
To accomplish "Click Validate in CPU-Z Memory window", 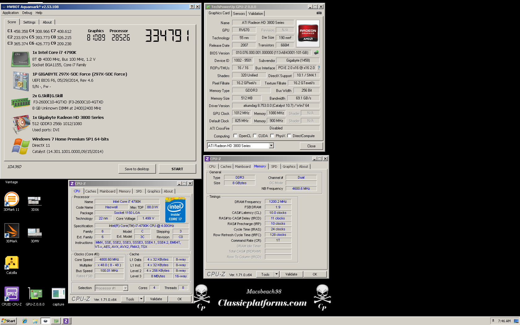I will (291, 274).
